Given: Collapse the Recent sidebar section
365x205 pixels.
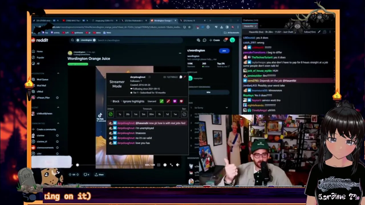Looking at the screenshot, I should click(58, 107).
